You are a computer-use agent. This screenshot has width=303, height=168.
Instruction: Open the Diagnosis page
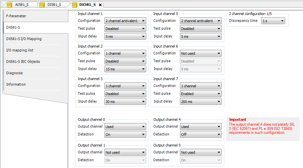click(x=14, y=73)
